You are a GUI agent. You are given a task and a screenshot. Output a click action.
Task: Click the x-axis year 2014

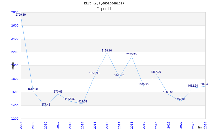(x=82, y=125)
